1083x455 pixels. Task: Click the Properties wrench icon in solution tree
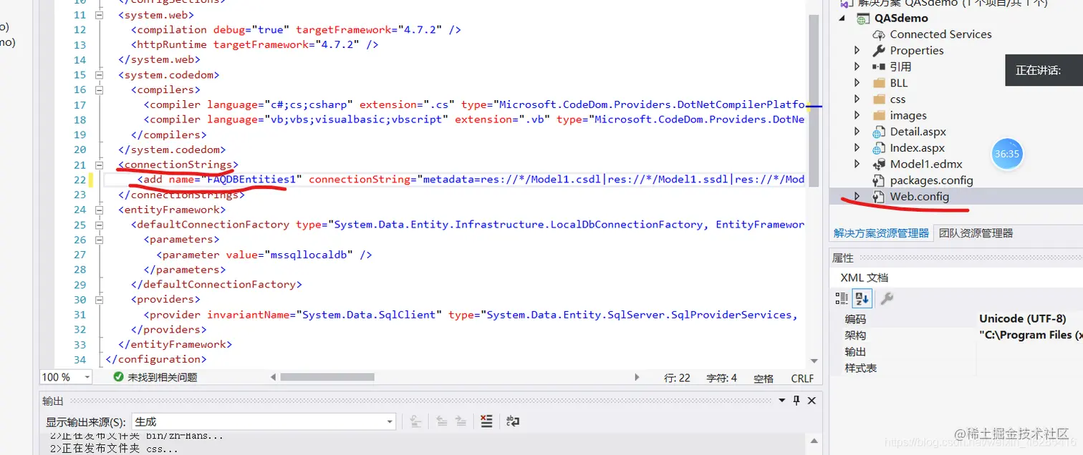click(879, 51)
